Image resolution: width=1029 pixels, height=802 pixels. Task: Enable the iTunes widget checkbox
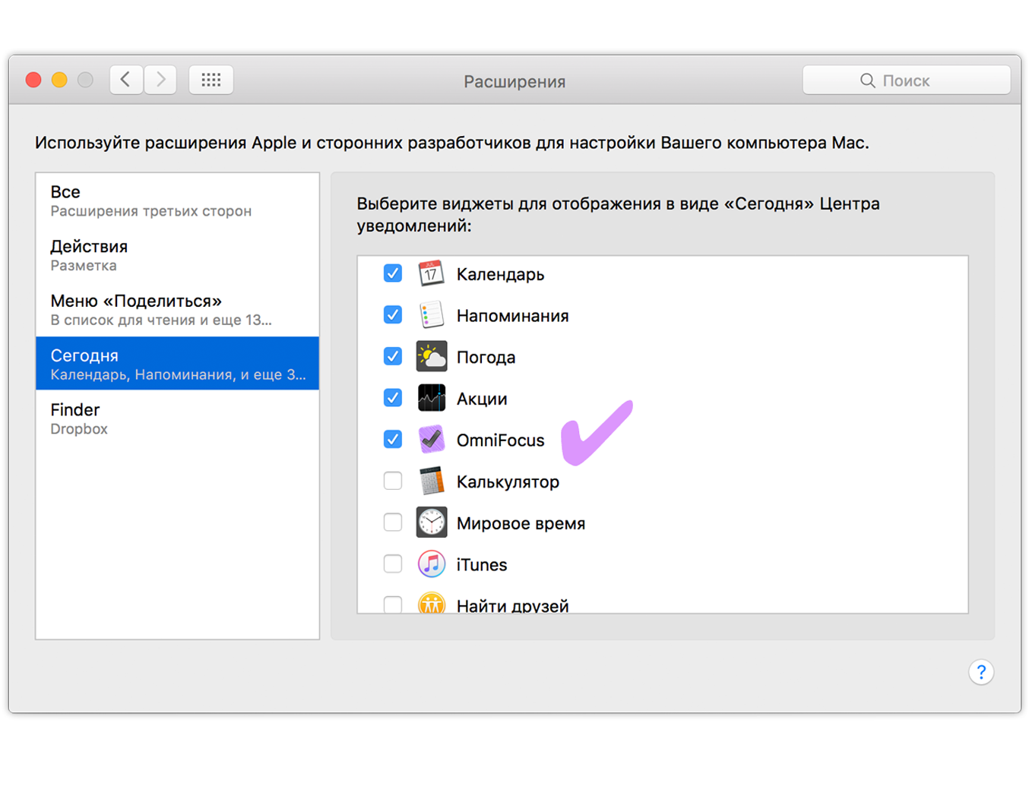click(393, 564)
